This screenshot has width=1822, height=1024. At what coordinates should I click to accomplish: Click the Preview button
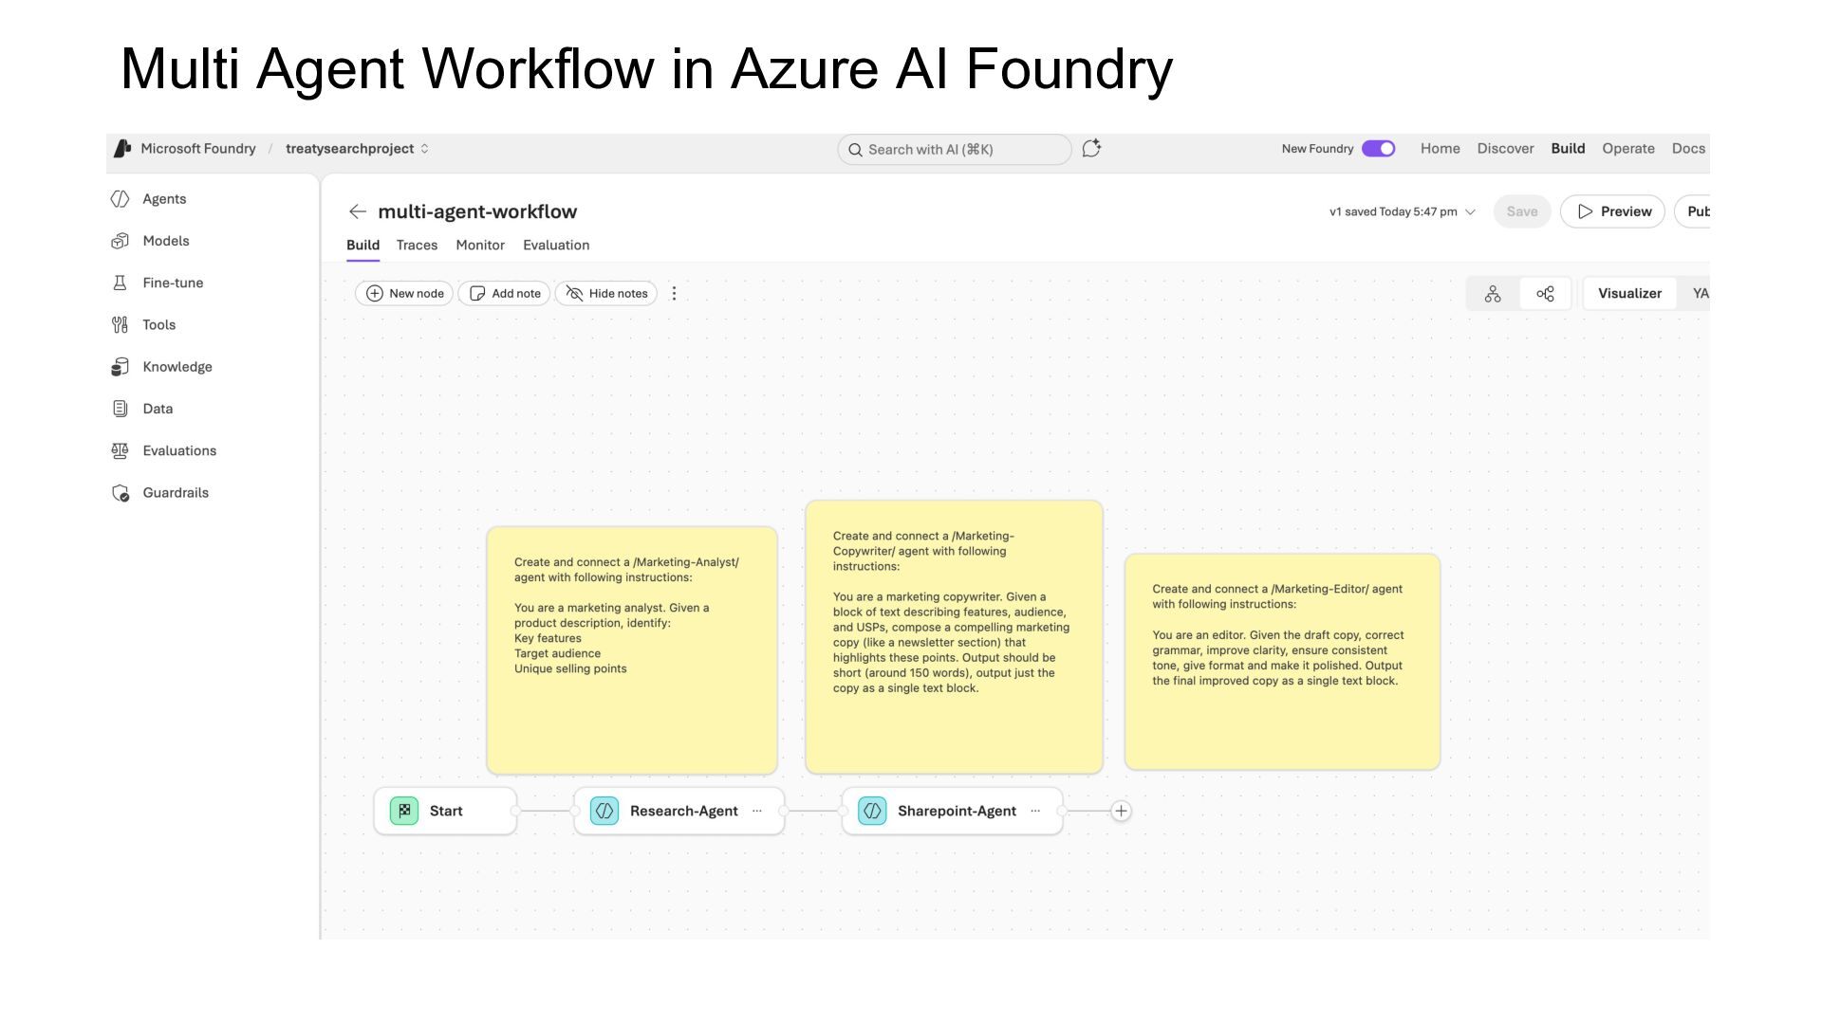point(1612,211)
